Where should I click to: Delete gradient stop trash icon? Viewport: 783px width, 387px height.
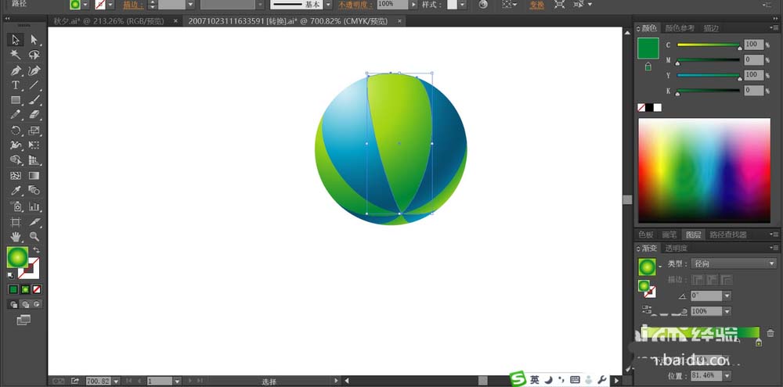tap(770, 333)
